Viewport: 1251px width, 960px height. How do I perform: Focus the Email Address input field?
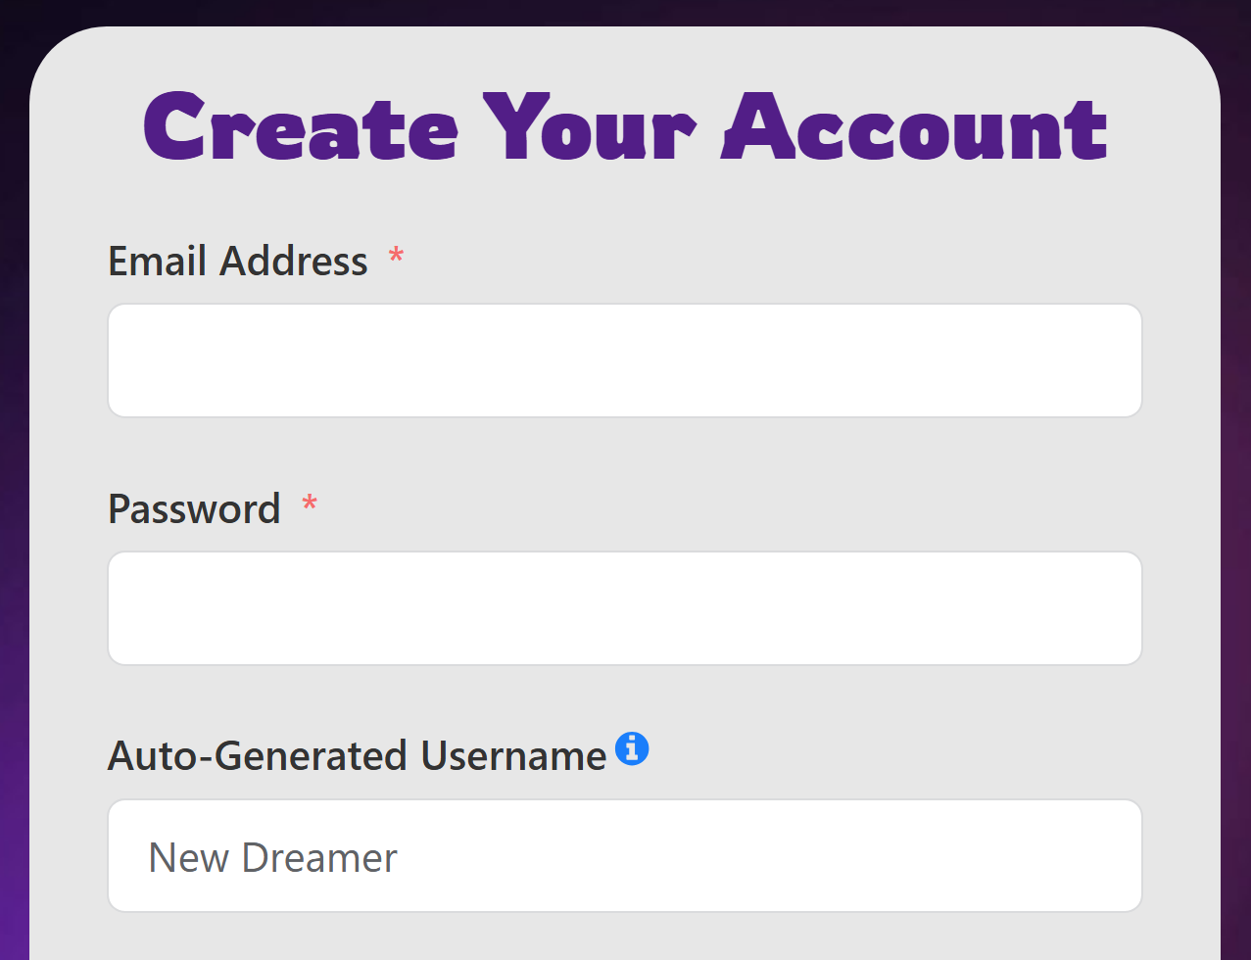click(625, 360)
